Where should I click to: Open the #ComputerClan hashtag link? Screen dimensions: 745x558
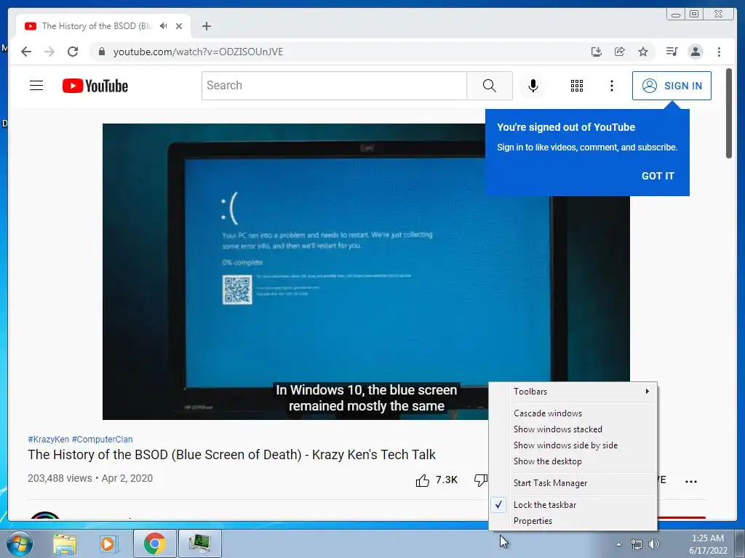point(102,440)
